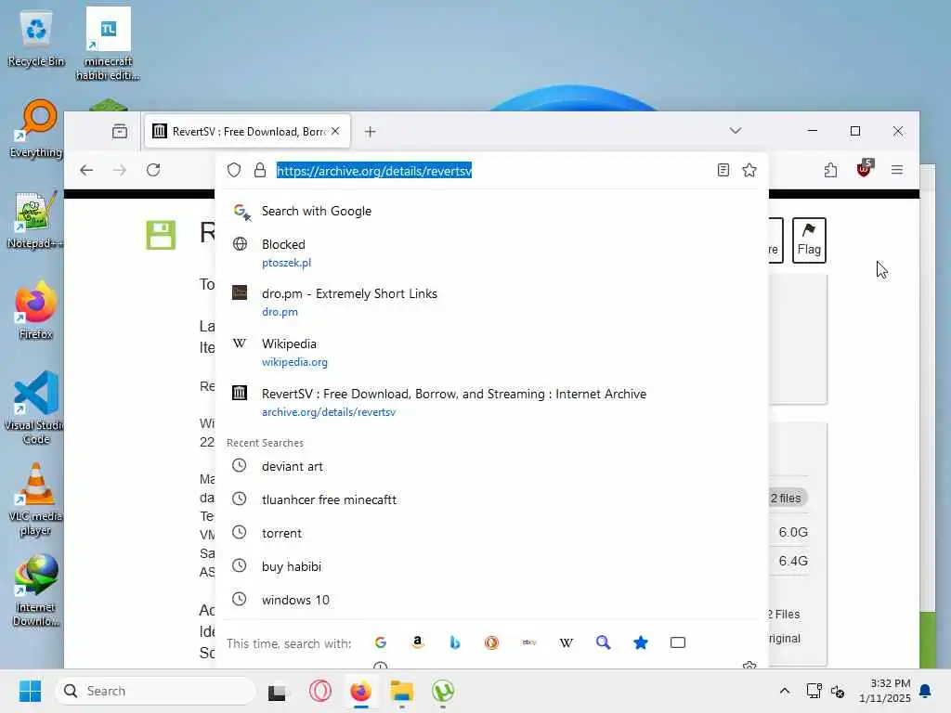Screen dimensions: 951x713
Task: Open Firefox View icon left of tab
Action: pos(120,131)
